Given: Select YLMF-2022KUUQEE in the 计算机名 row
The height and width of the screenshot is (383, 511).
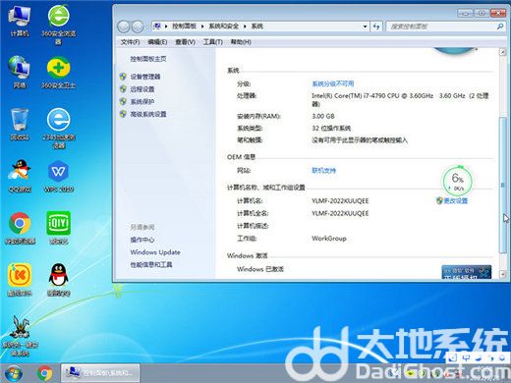Looking at the screenshot, I should pos(340,200).
